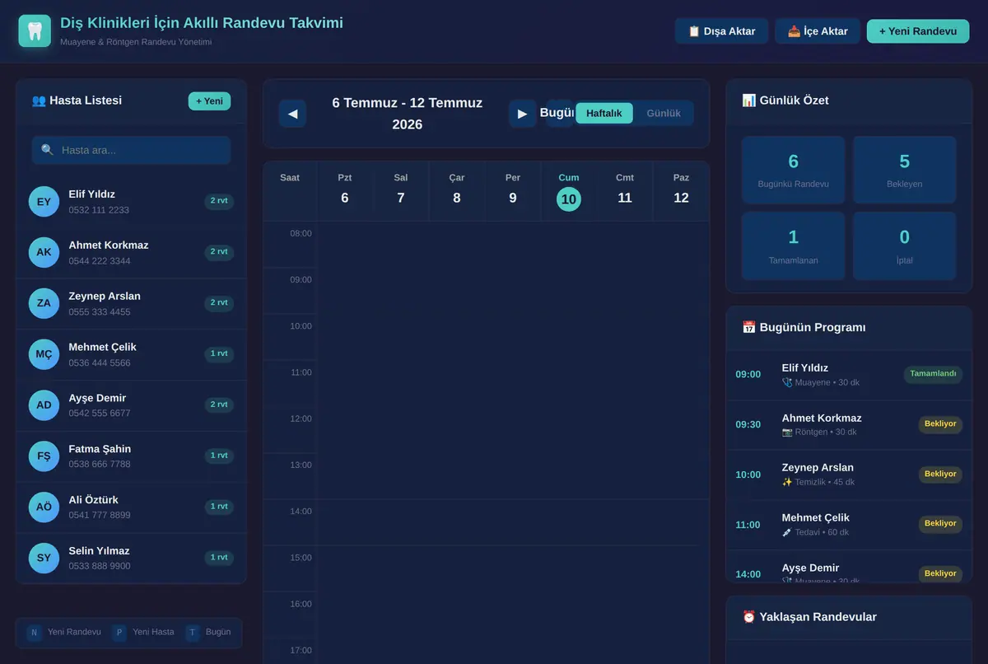This screenshot has height=664, width=988.
Task: Open the 11:00 Mehmet Çelik Tedavi entry
Action: tap(849, 525)
